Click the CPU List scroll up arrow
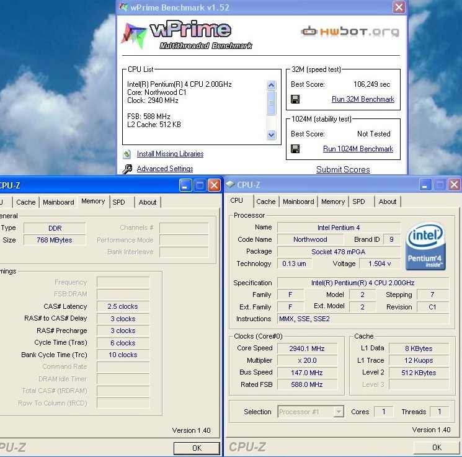The image size is (462, 457). tap(271, 86)
